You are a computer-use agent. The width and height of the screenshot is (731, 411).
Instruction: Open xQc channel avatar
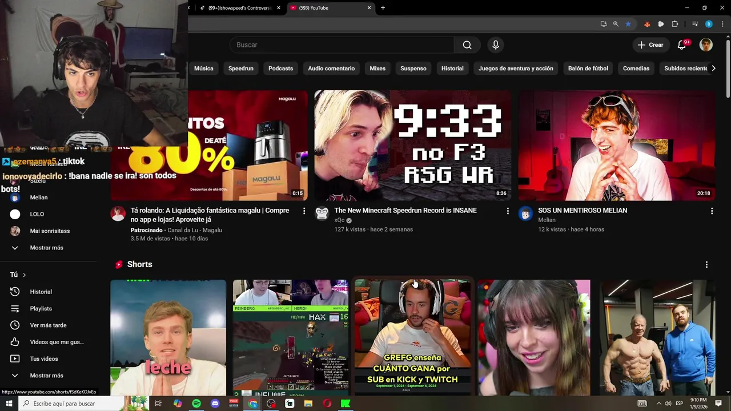click(322, 213)
